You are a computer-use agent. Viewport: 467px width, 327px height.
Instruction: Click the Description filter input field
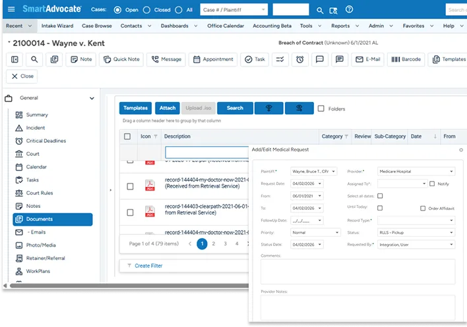coord(207,153)
